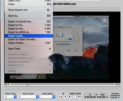
Task: Click the In timecode 0:00:00,00 field
Action: point(90,97)
